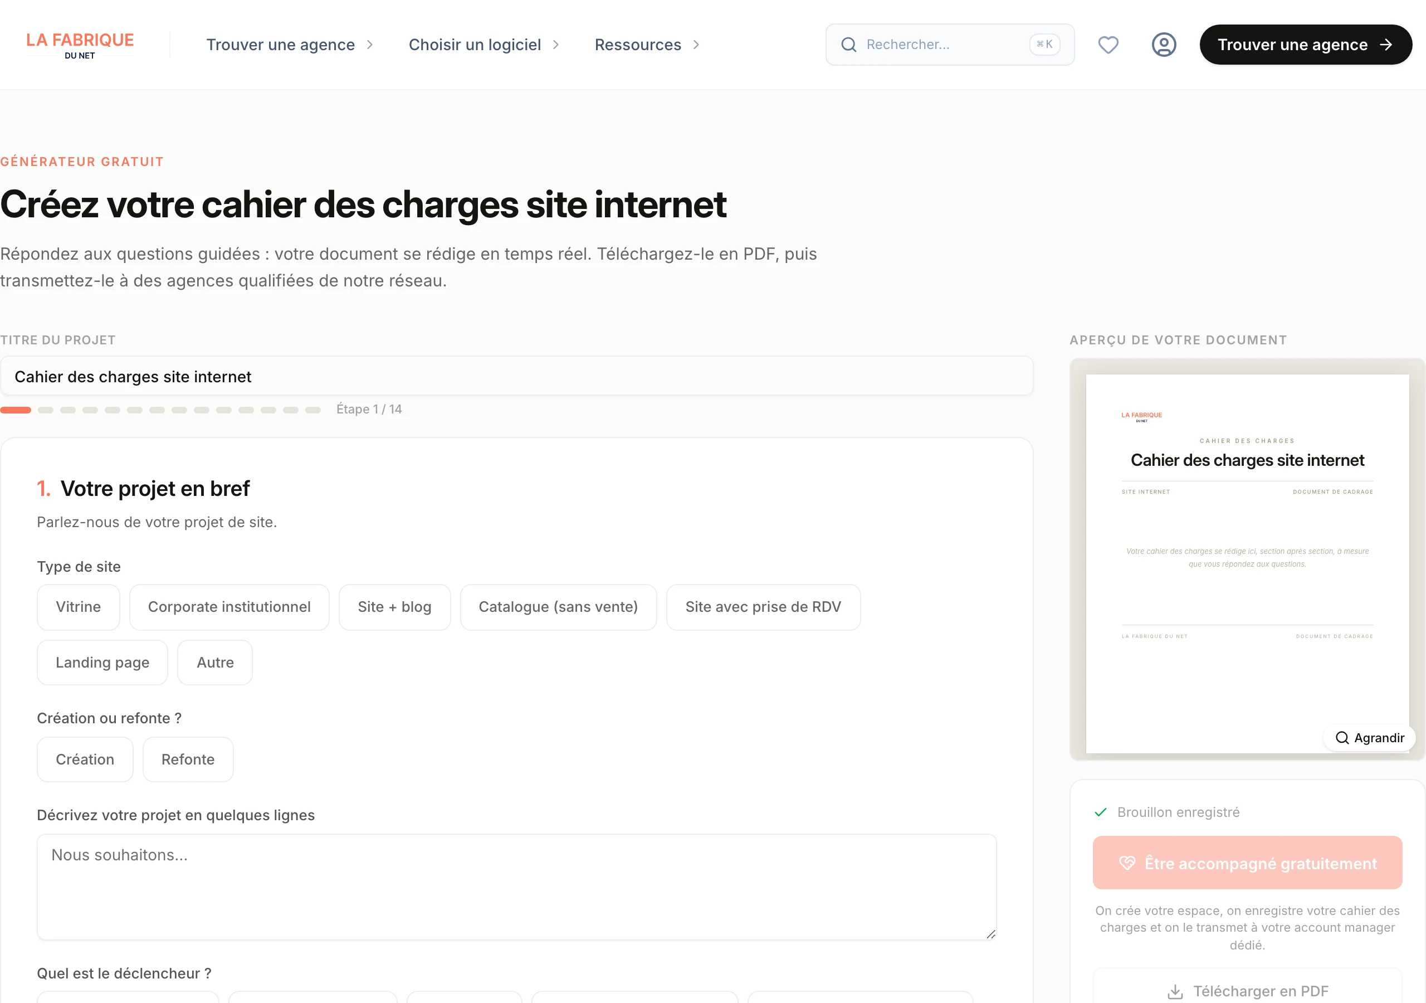Select Autre as site type

coord(215,663)
